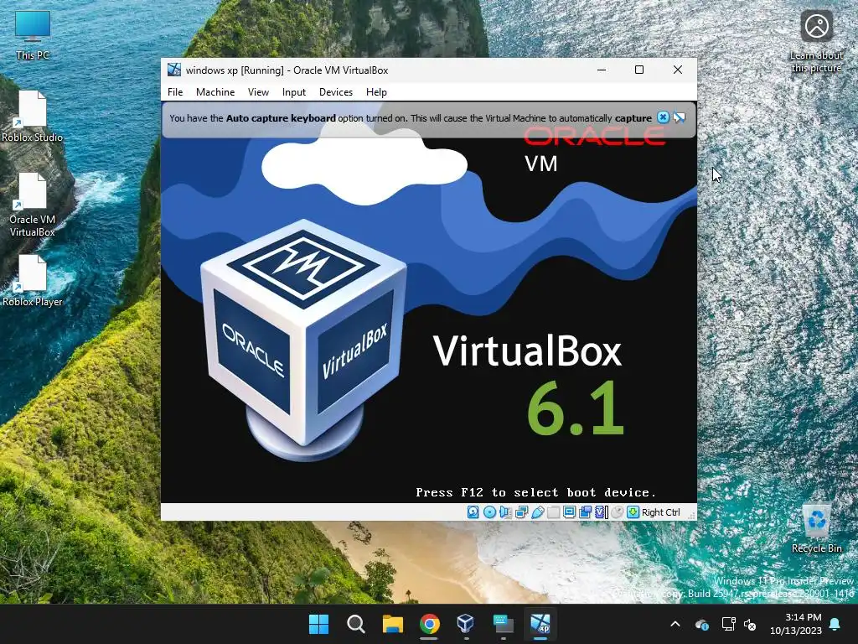Screen dimensions: 858x644
Task: Click the muted volume tray icon
Action: point(750,624)
